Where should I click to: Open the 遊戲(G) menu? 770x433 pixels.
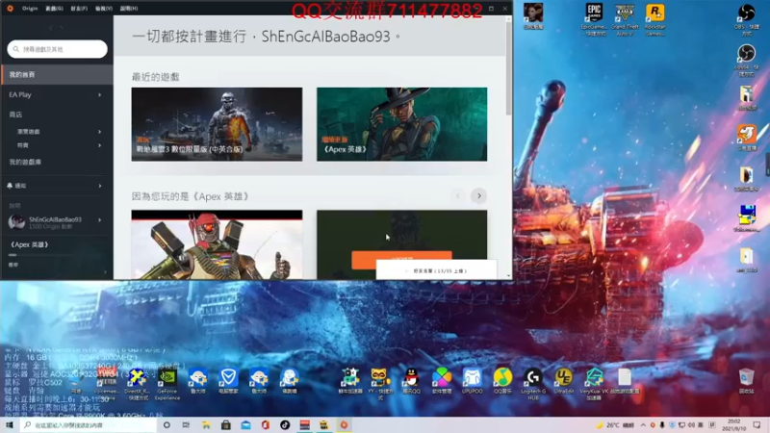54,8
